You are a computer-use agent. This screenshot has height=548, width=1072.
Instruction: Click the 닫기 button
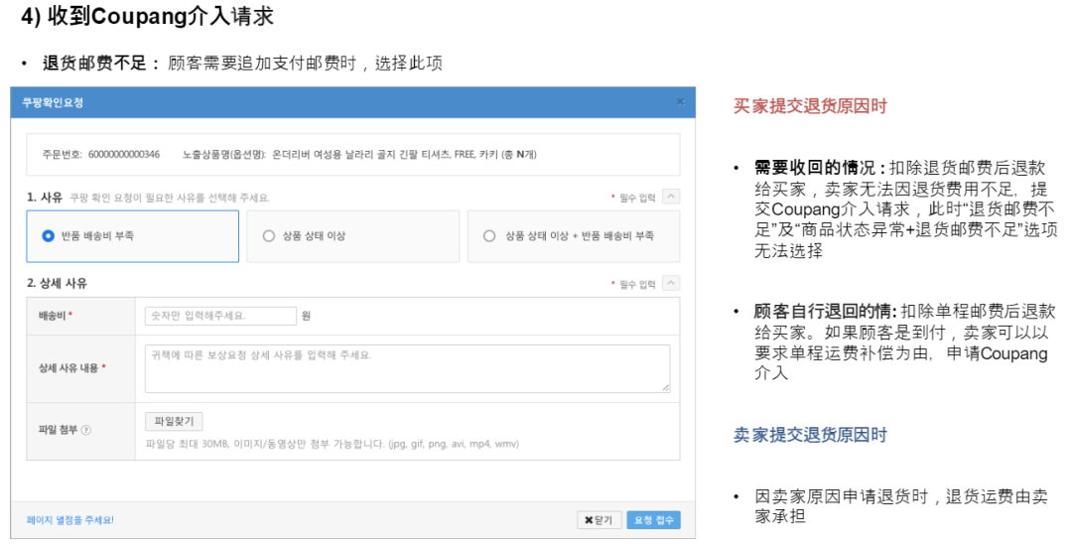[x=599, y=520]
